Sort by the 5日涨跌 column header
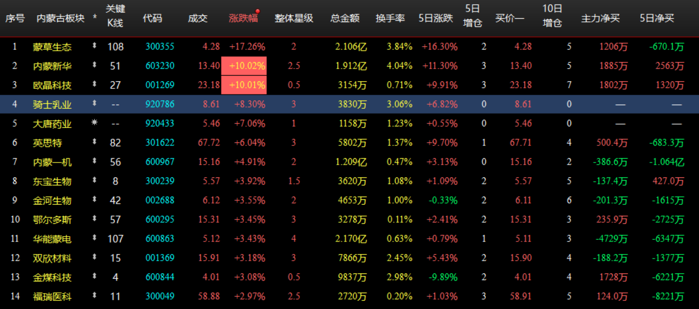Image resolution: width=699 pixels, height=309 pixels. point(436,18)
